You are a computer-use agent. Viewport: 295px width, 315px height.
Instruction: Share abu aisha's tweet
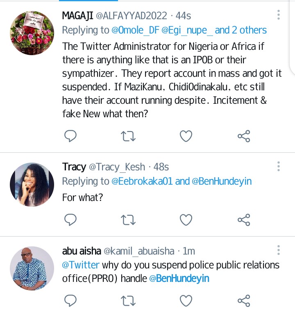(244, 300)
